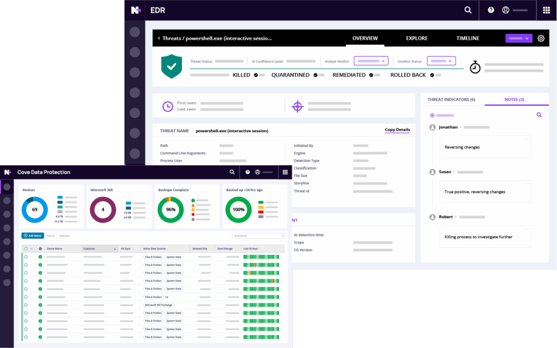
Task: Open threat settings gear icon
Action: pos(541,39)
